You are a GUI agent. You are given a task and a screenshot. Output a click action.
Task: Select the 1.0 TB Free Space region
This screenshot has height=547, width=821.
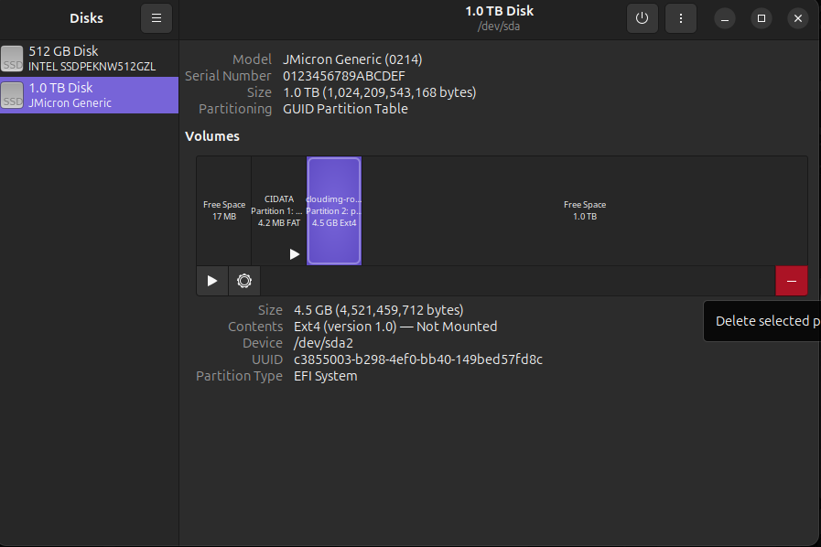pyautogui.click(x=584, y=210)
